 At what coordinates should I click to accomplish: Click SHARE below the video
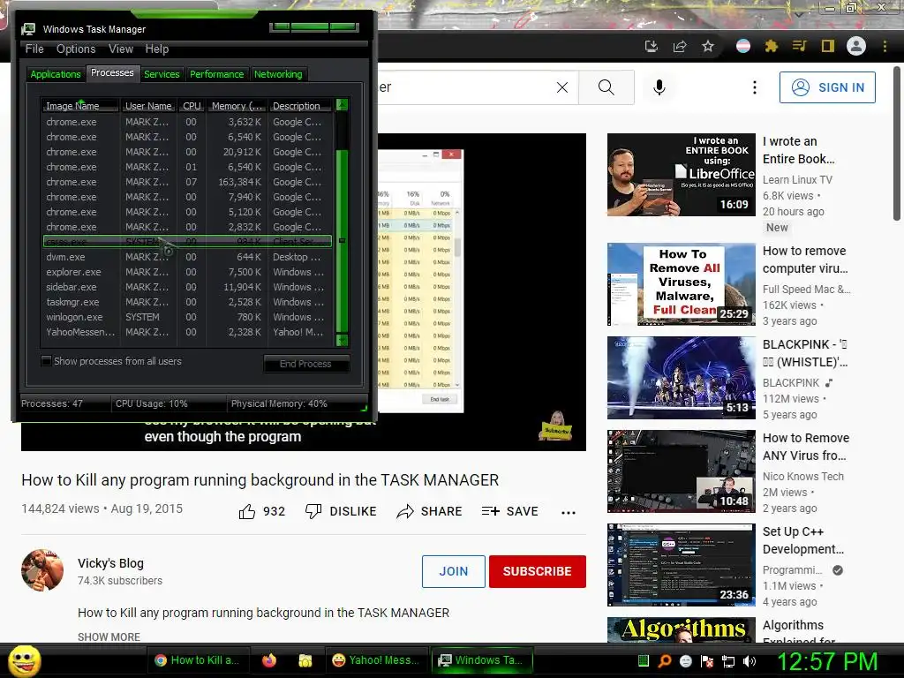tap(430, 511)
